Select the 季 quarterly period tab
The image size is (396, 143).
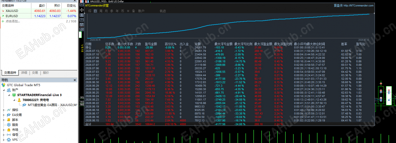coord(112,11)
